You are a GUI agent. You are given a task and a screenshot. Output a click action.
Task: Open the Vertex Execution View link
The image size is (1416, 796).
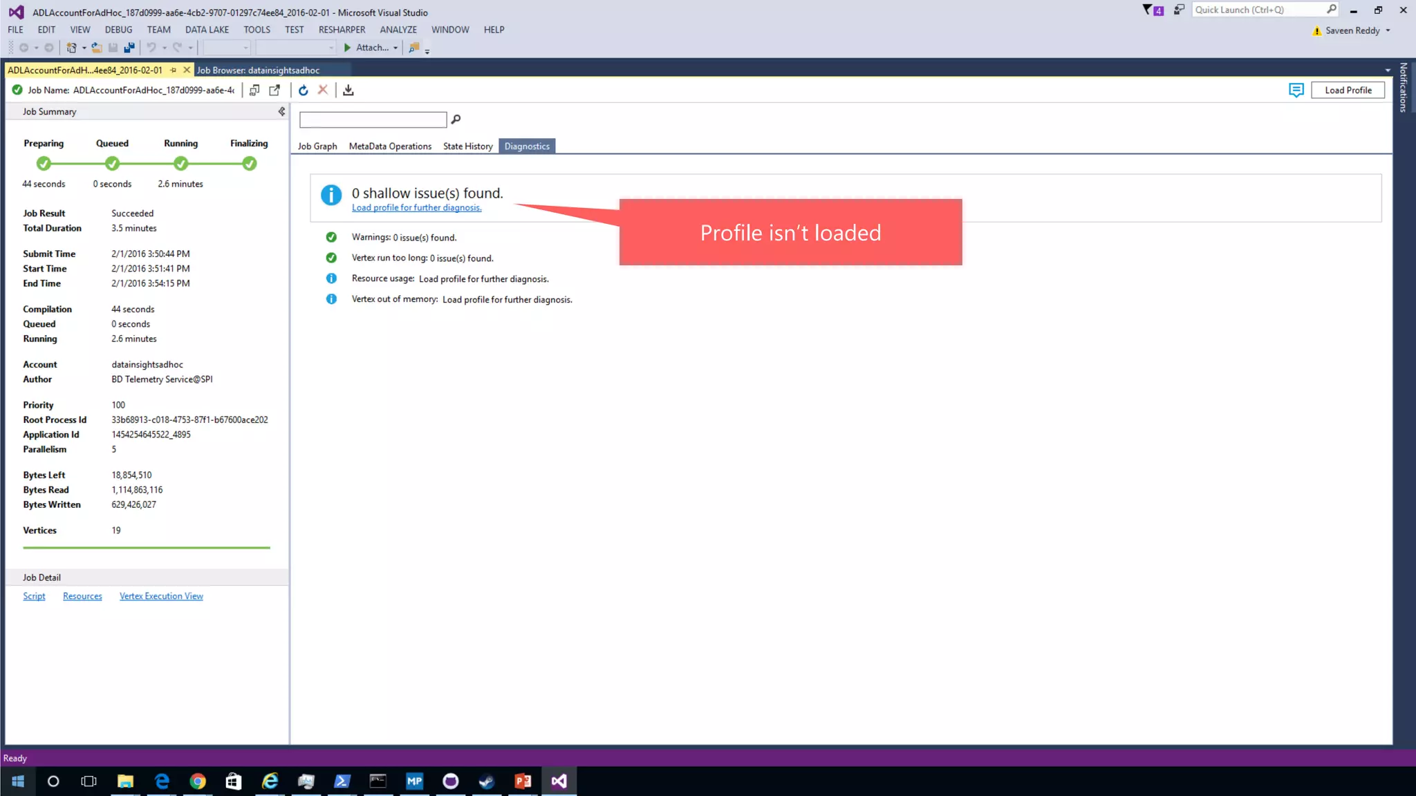coord(161,596)
